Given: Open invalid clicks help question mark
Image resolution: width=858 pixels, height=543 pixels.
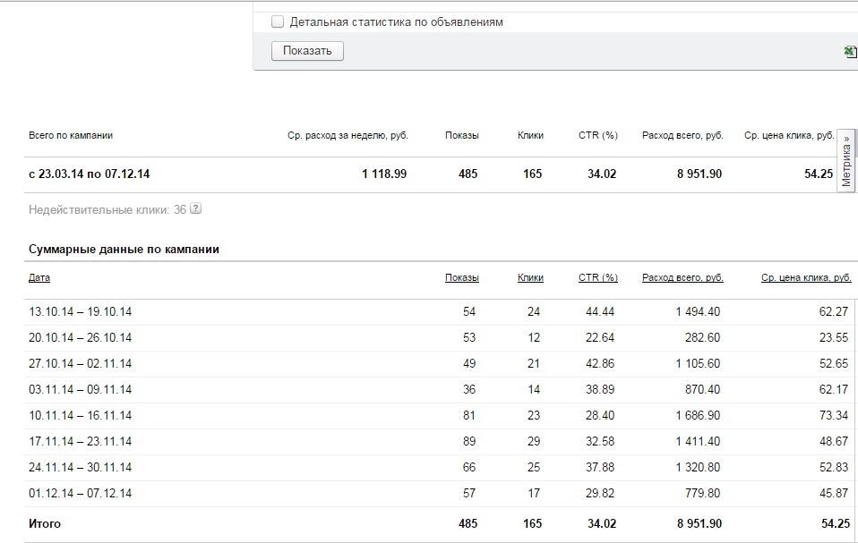Looking at the screenshot, I should 195,208.
